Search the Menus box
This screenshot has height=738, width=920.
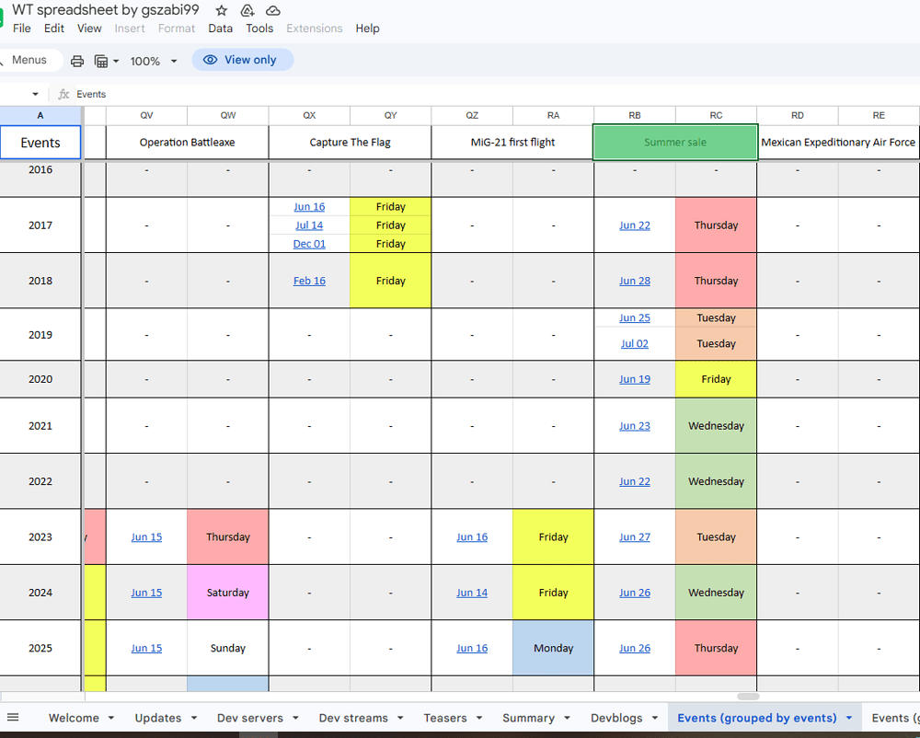point(29,60)
